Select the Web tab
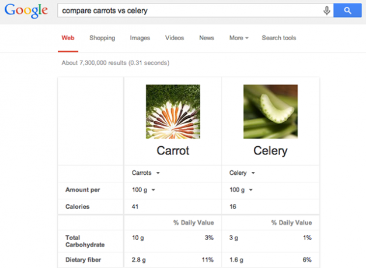 pyautogui.click(x=68, y=38)
